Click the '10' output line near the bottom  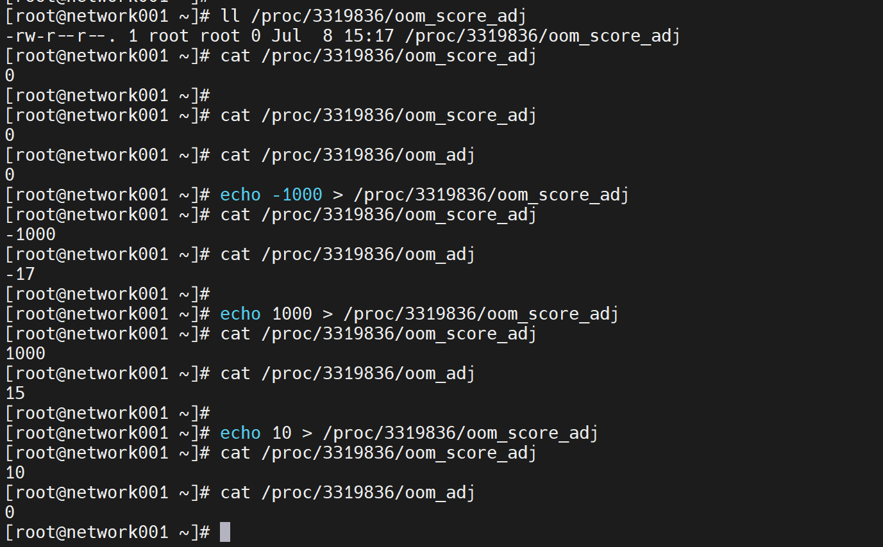(x=15, y=473)
